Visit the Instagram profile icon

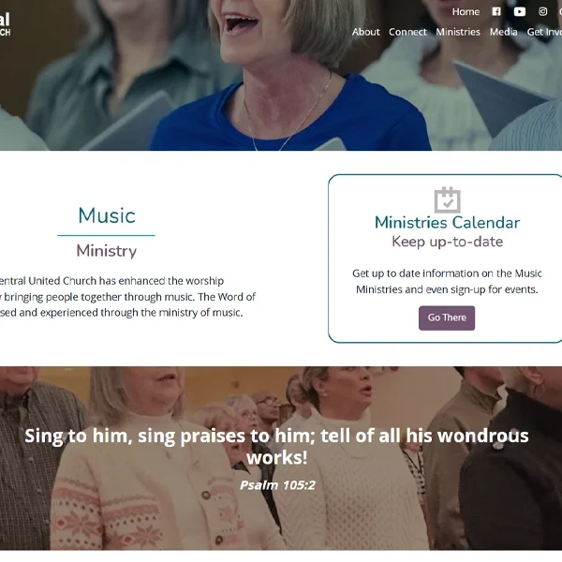(x=542, y=11)
